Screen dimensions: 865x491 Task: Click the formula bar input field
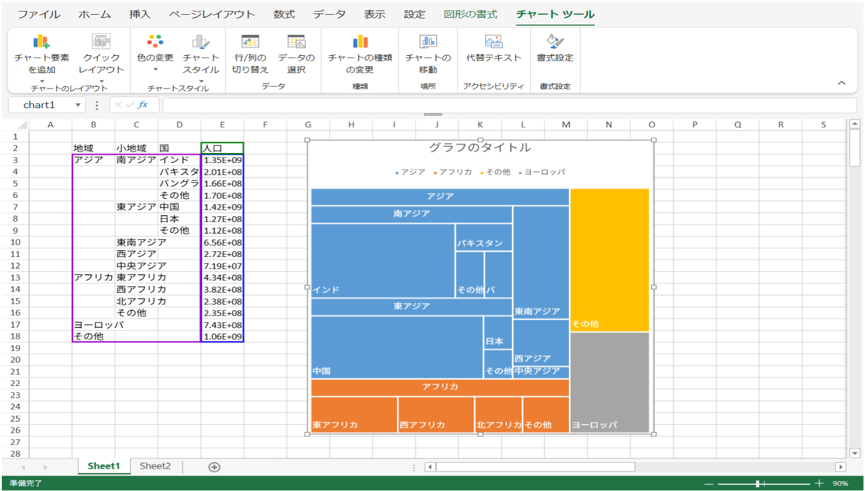tap(509, 105)
